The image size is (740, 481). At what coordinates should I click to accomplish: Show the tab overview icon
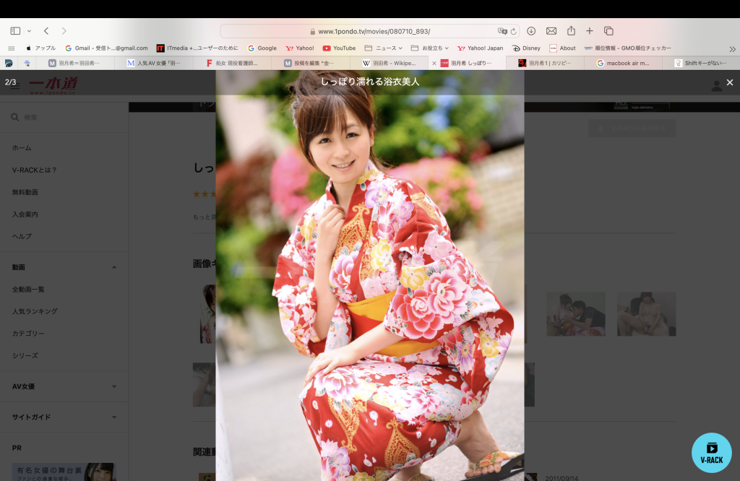pyautogui.click(x=608, y=31)
